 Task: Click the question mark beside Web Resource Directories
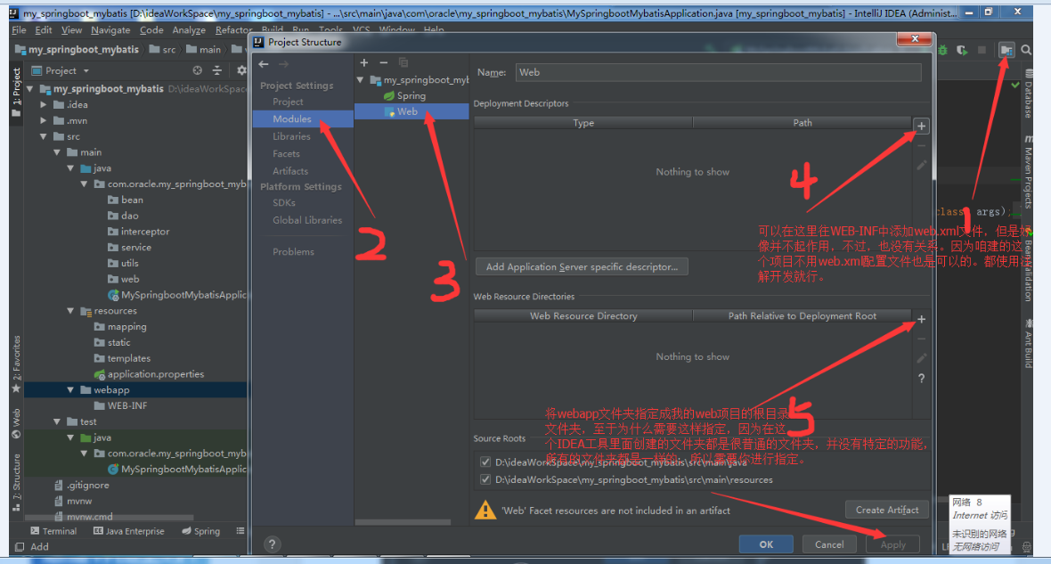(922, 379)
